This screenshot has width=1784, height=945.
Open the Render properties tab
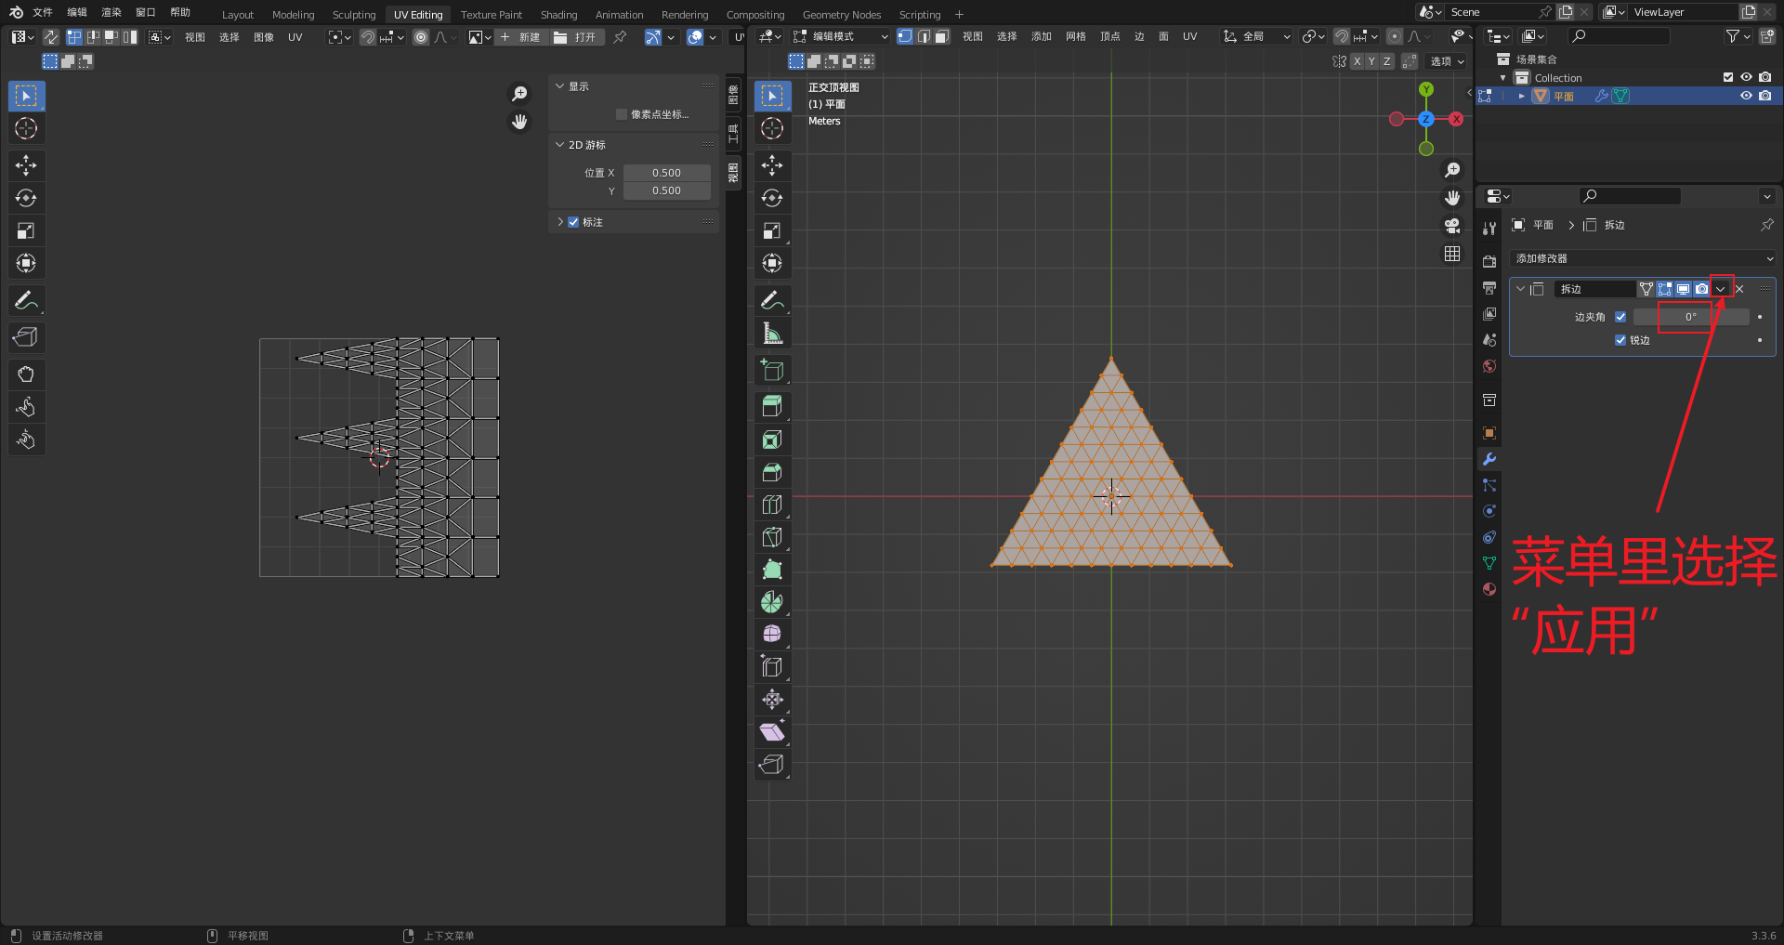(x=1489, y=262)
